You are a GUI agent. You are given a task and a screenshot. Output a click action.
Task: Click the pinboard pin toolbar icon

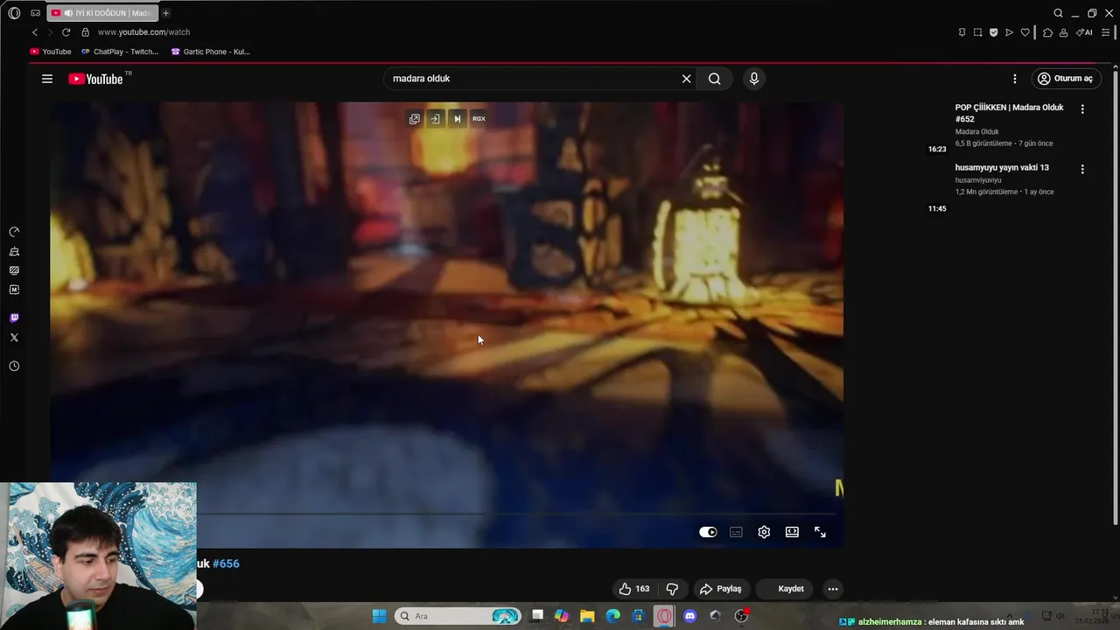pyautogui.click(x=962, y=32)
